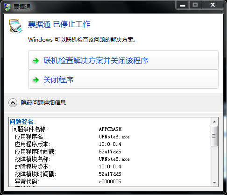This screenshot has width=227, height=195.
Task: Click the details scrollbar thumb
Action: 214,136
